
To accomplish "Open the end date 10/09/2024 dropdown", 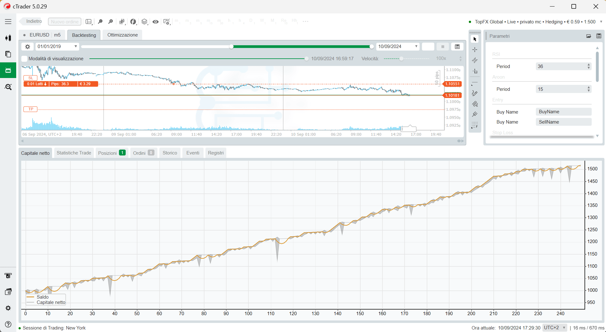I will pyautogui.click(x=398, y=46).
